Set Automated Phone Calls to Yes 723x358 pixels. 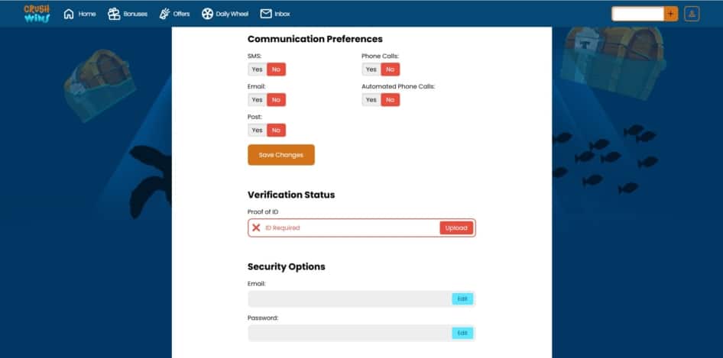pos(371,100)
